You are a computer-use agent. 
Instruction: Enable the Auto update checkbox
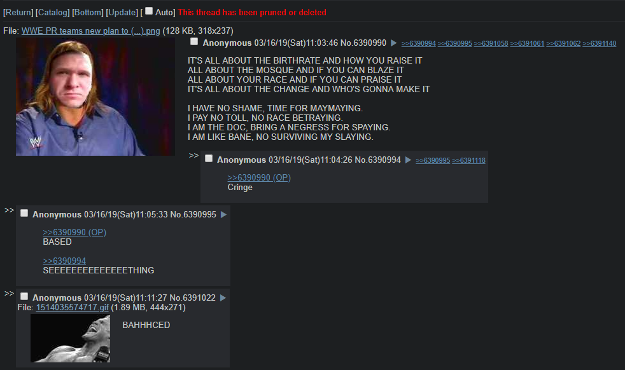tap(149, 11)
